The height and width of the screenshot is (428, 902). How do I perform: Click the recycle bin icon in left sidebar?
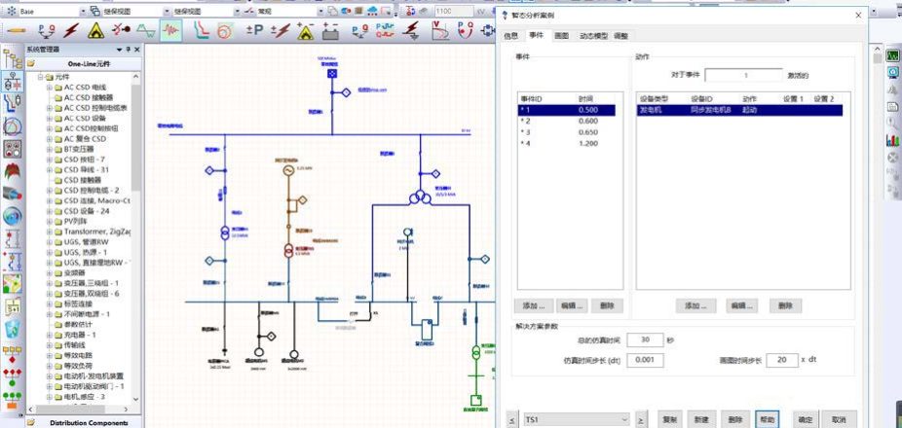tap(13, 329)
